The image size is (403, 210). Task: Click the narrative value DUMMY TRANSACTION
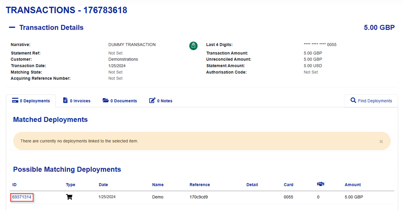[x=132, y=45]
